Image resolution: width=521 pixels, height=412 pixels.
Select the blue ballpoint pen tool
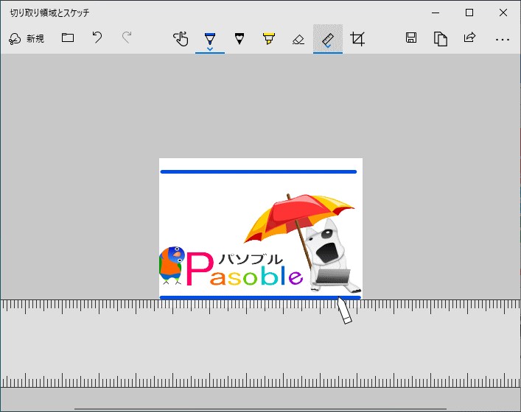coord(210,39)
